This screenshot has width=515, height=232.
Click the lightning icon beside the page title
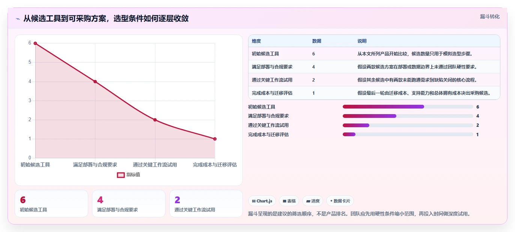click(x=18, y=18)
